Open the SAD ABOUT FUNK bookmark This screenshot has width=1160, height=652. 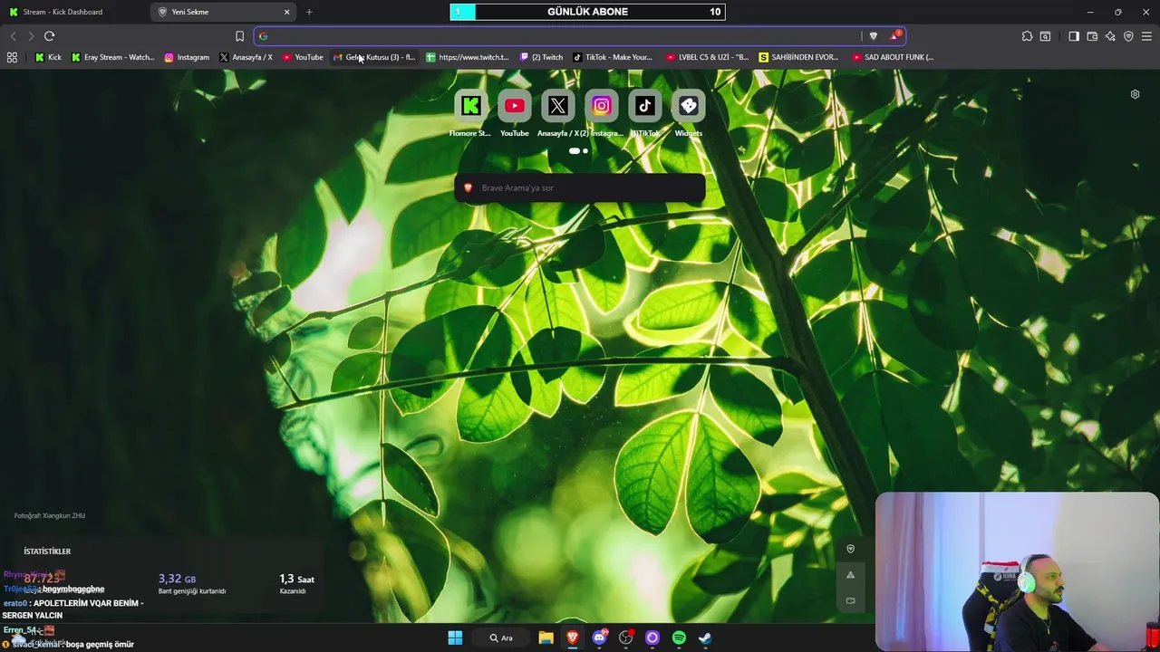tap(893, 57)
